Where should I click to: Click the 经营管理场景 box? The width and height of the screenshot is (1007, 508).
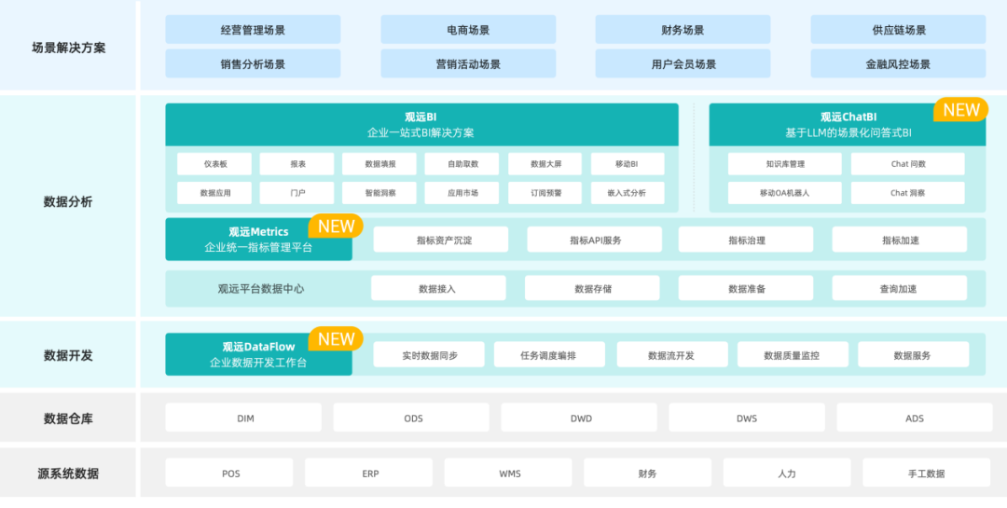point(253,30)
